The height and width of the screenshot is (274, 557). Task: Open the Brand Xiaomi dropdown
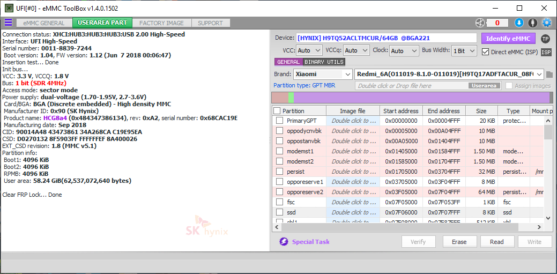pyautogui.click(x=323, y=75)
